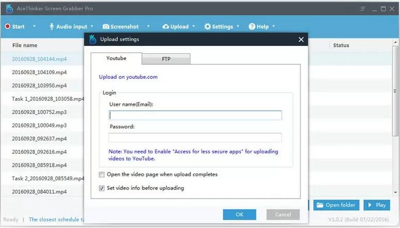Select file 20160928_100049.mp3
400x228 pixels.
(x=39, y=125)
